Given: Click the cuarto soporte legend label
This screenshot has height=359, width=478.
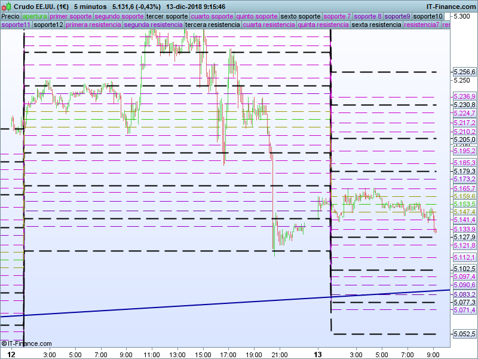Looking at the screenshot, I should click(212, 17).
